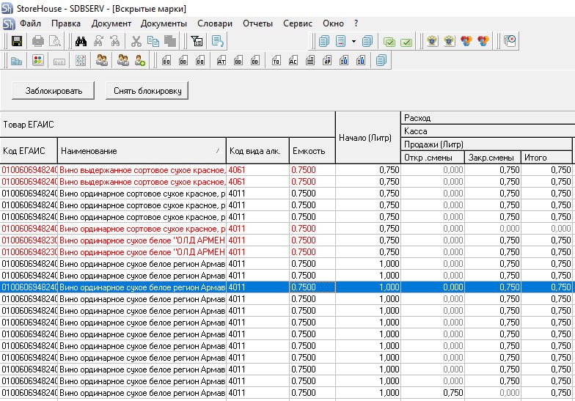
Task: Click the ruler measurement units icon
Action: pyautogui.click(x=59, y=61)
